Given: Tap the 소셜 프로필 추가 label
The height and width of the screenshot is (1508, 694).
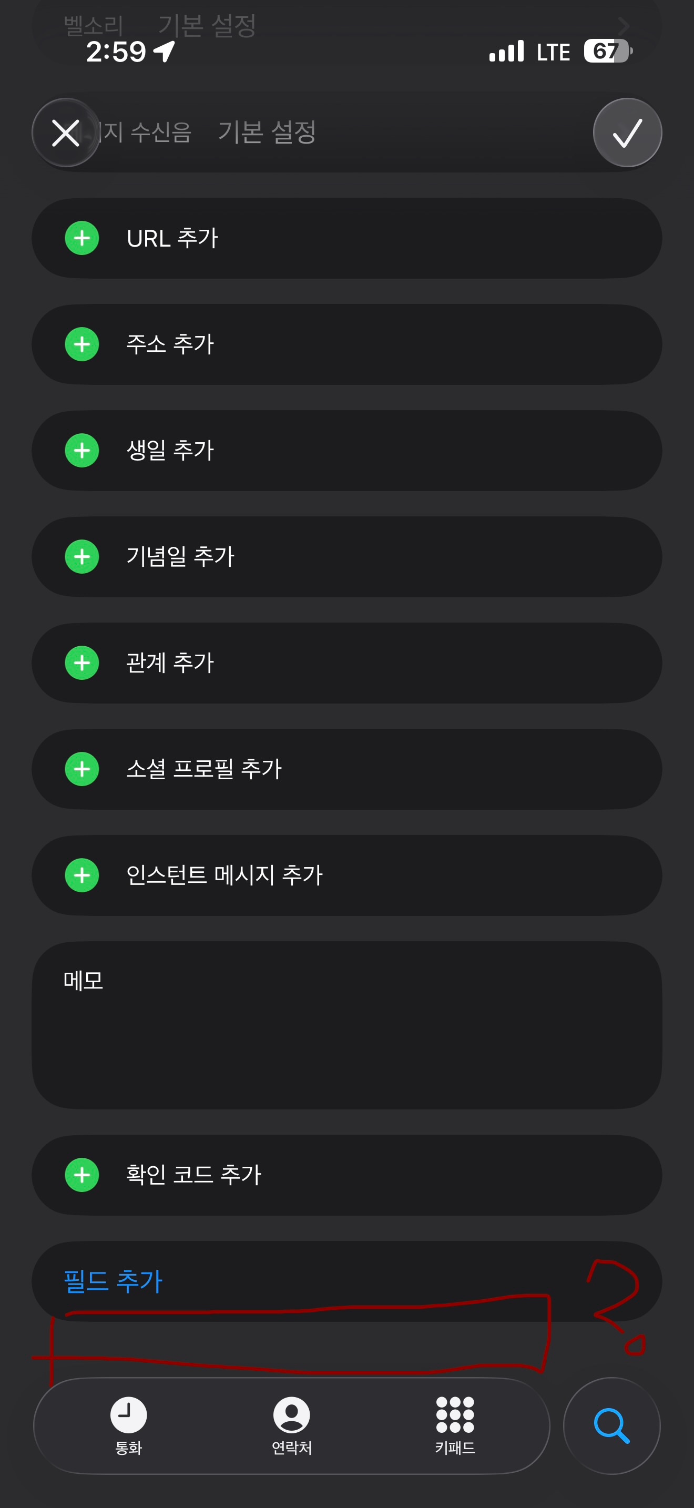Looking at the screenshot, I should pos(204,769).
